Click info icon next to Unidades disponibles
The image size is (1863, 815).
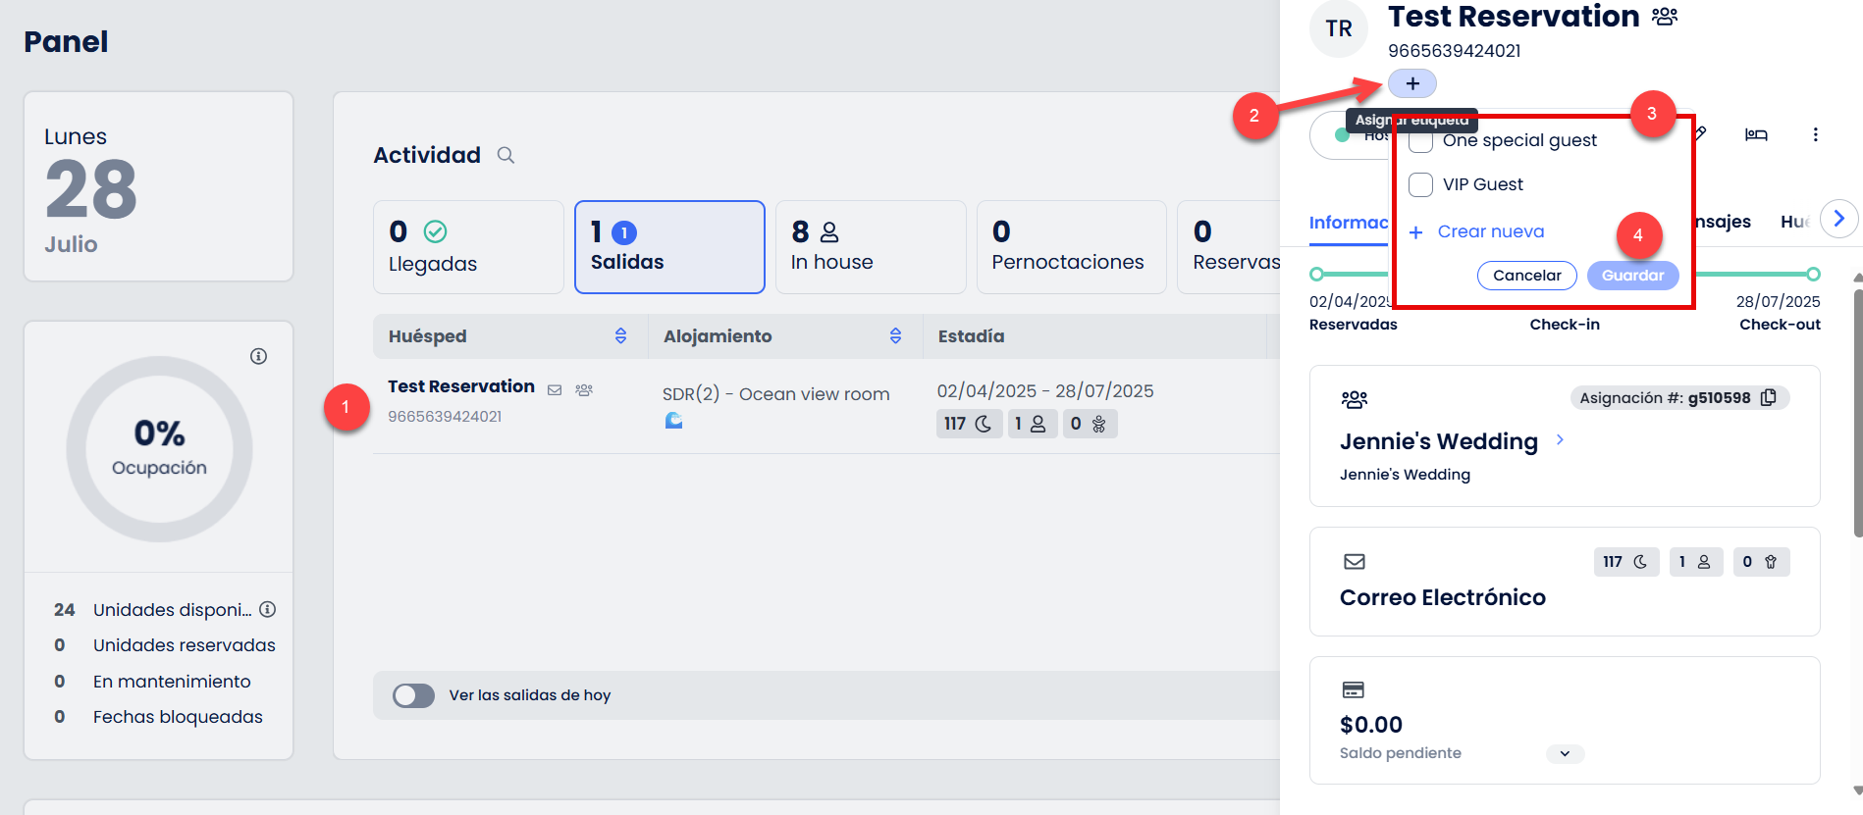pos(268,609)
